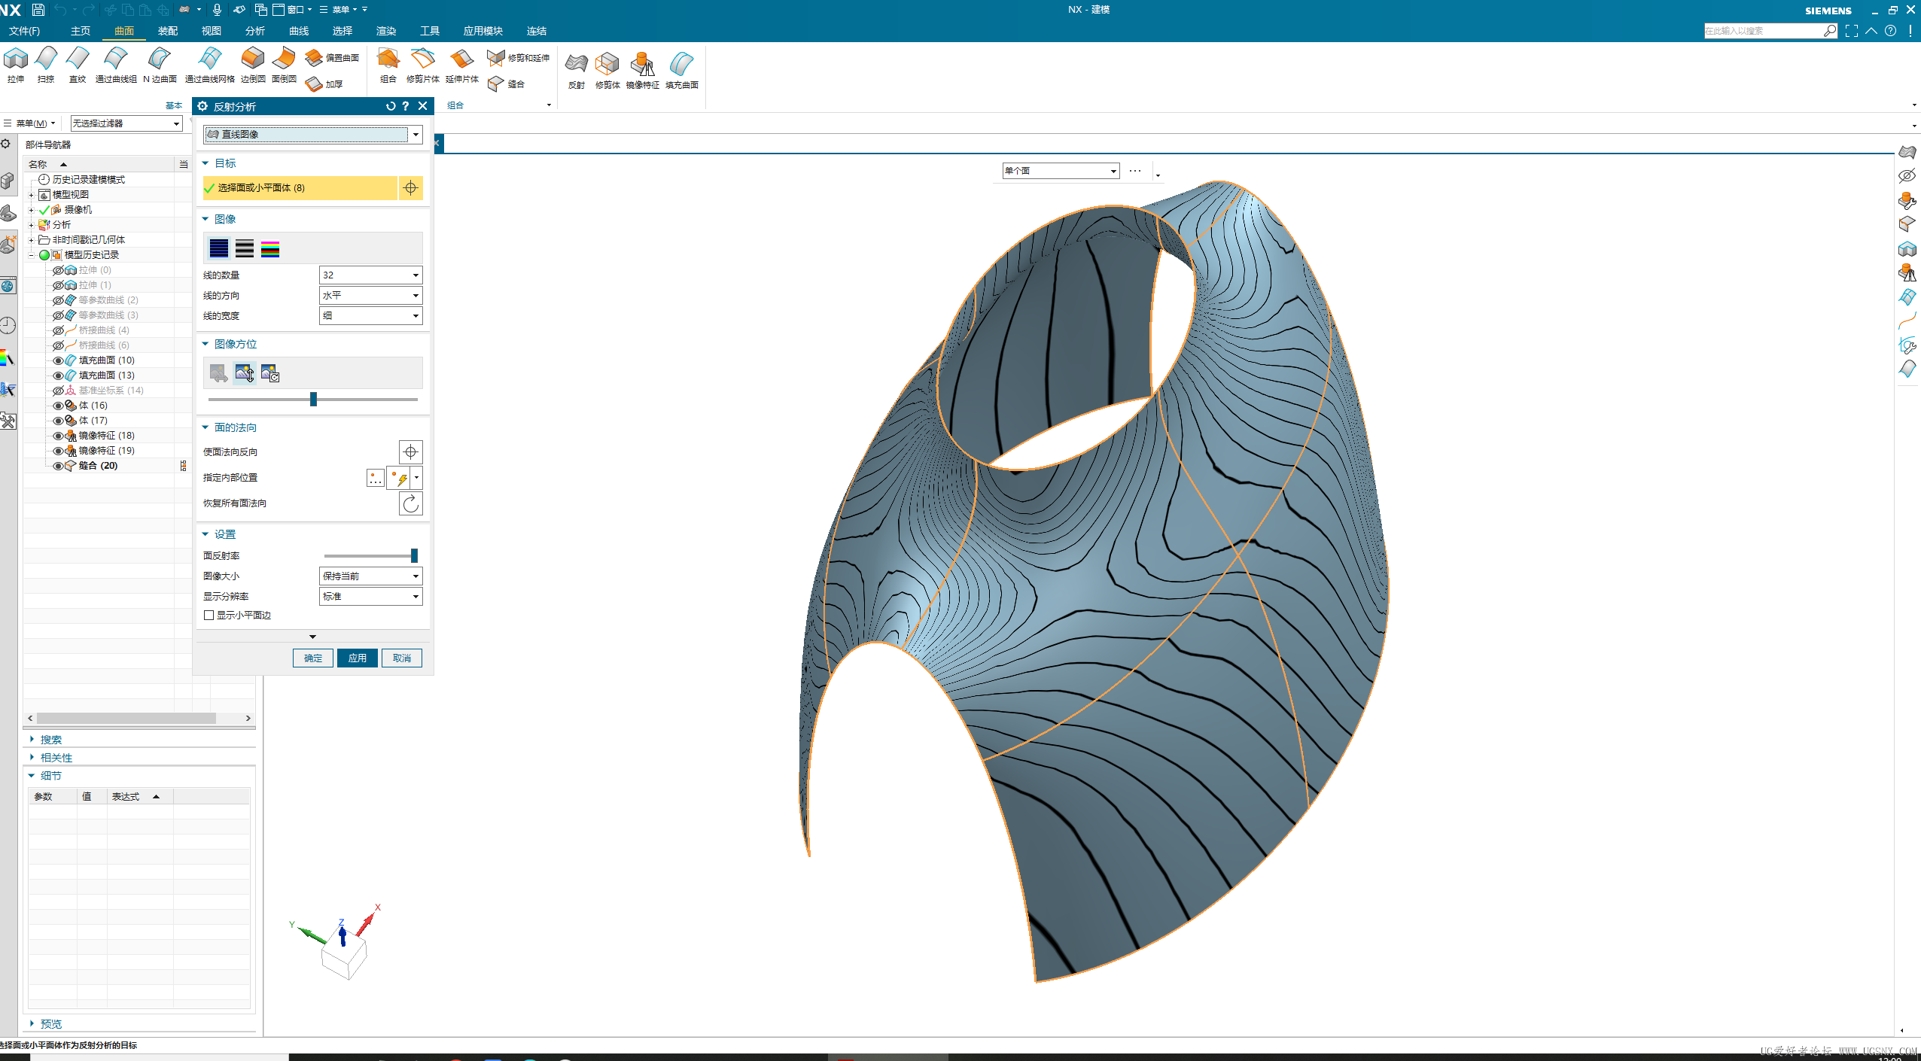Click the 缝合 (Sew) ribbon tool
Image resolution: width=1921 pixels, height=1061 pixels.
pos(506,84)
